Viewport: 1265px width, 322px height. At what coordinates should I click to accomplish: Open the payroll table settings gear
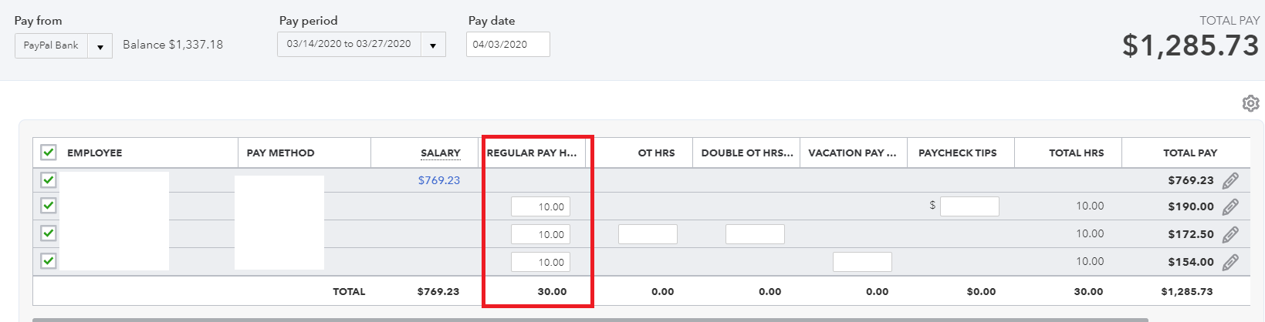pos(1251,103)
